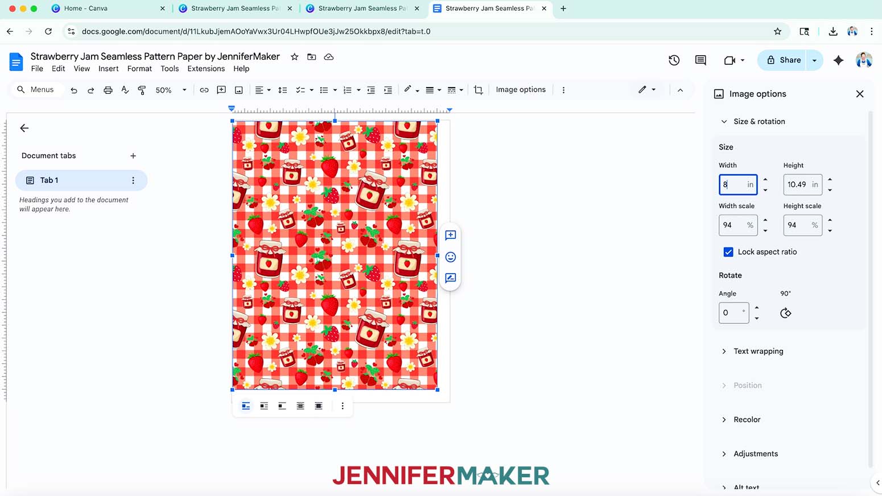Select the Crop image tool
The height and width of the screenshot is (496, 882).
478,90
